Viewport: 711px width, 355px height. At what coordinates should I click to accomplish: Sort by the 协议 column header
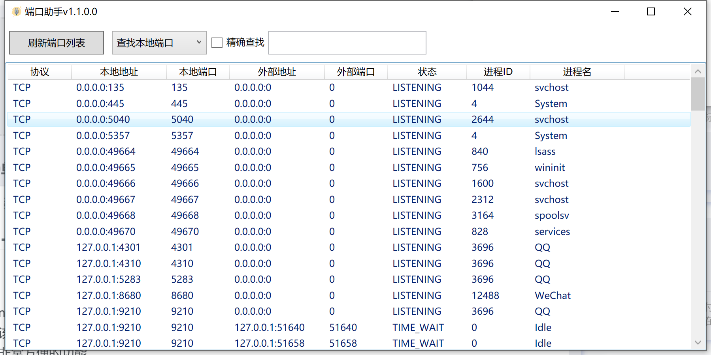click(40, 72)
